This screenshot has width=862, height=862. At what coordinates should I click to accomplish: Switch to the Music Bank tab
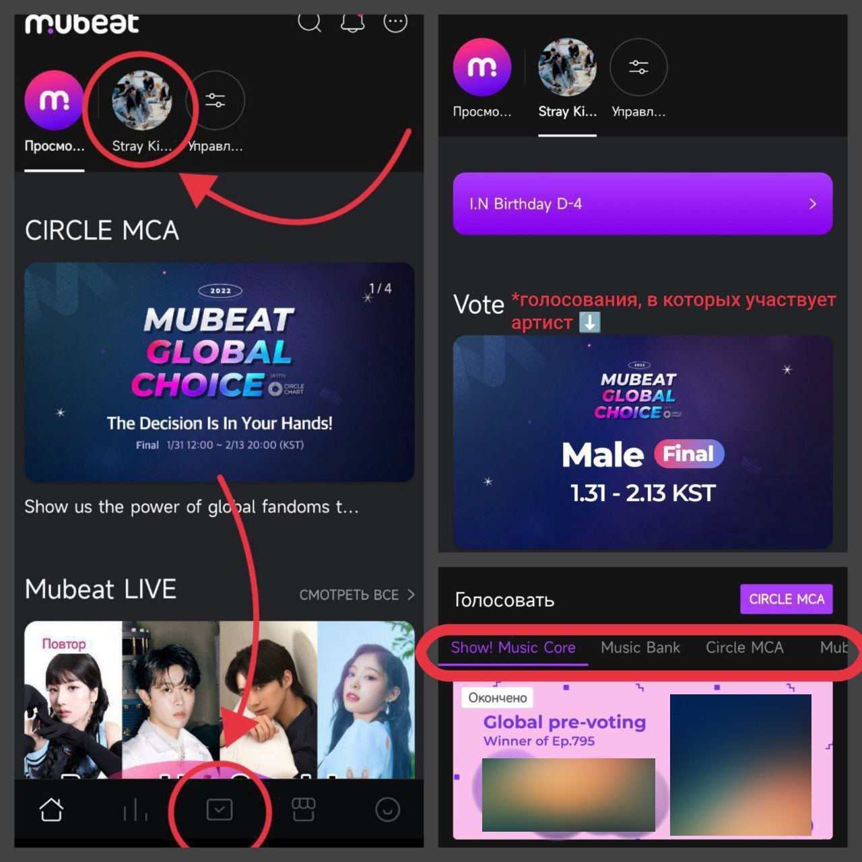tap(640, 648)
